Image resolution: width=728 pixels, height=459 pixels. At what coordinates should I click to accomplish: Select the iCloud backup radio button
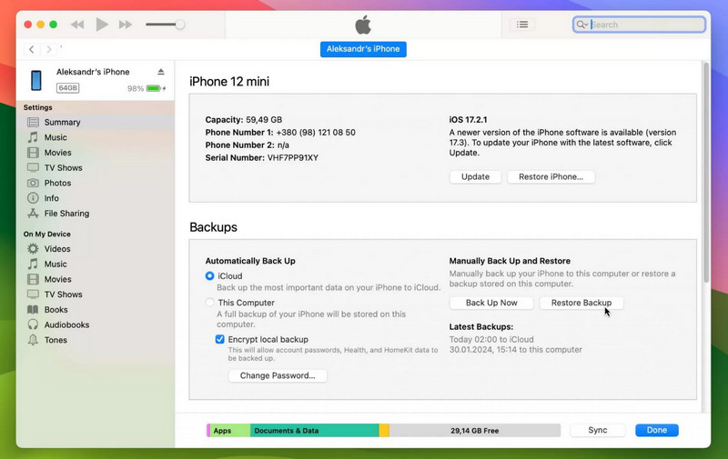(x=210, y=275)
